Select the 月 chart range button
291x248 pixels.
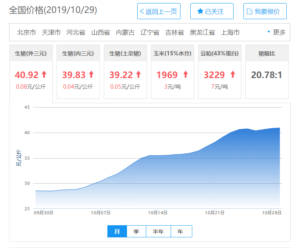[117, 231]
